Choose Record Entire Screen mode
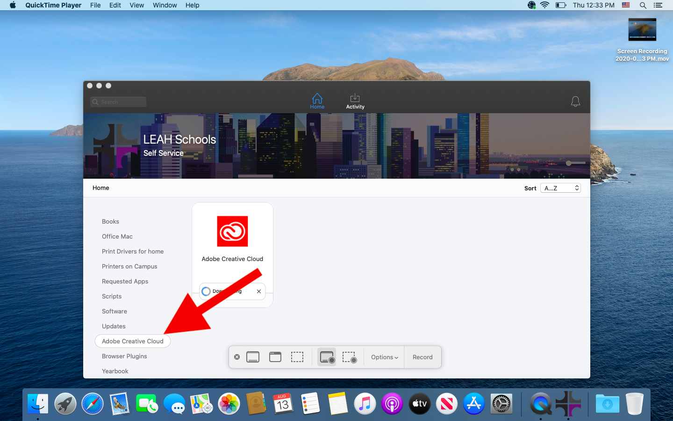This screenshot has height=421, width=673. [x=327, y=357]
